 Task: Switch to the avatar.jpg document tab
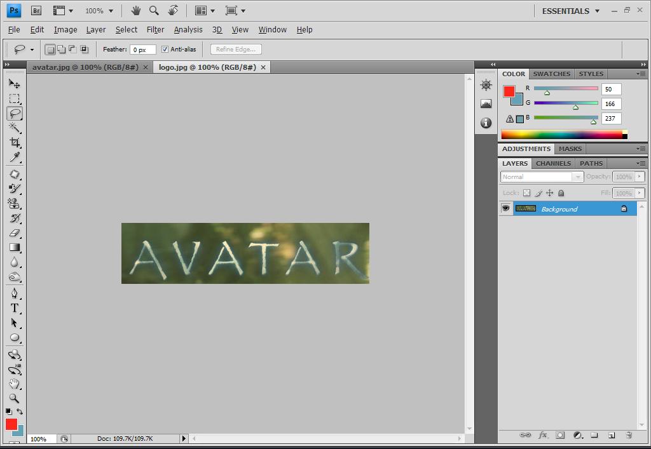86,67
